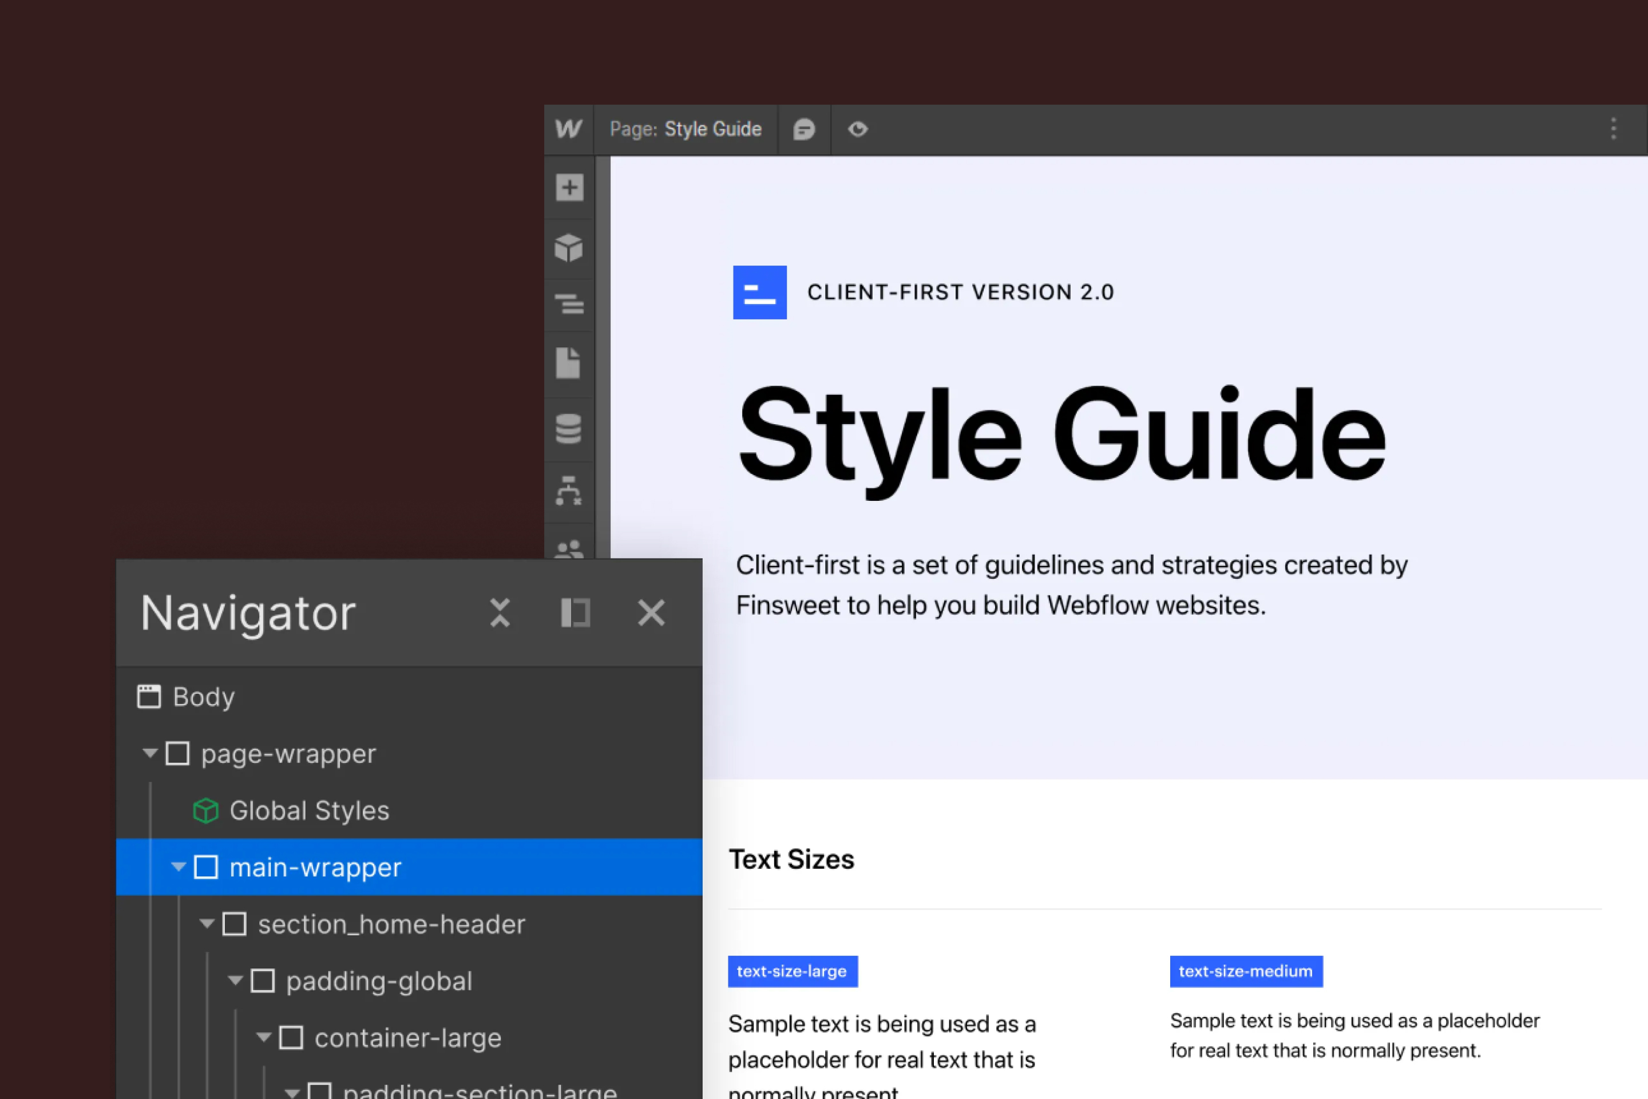Collapse the container-large tree node
The image size is (1648, 1099).
point(263,1037)
